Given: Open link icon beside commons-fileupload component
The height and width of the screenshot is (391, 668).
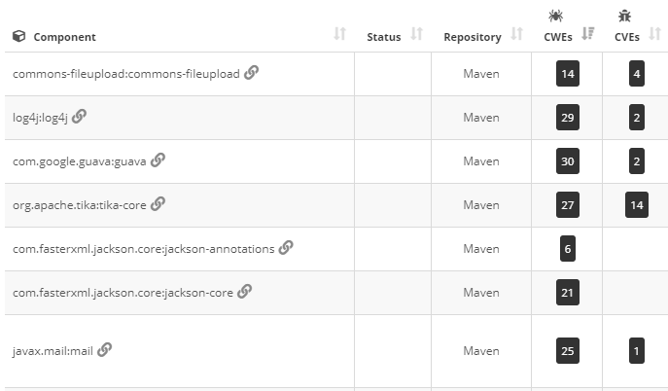Looking at the screenshot, I should tap(252, 72).
